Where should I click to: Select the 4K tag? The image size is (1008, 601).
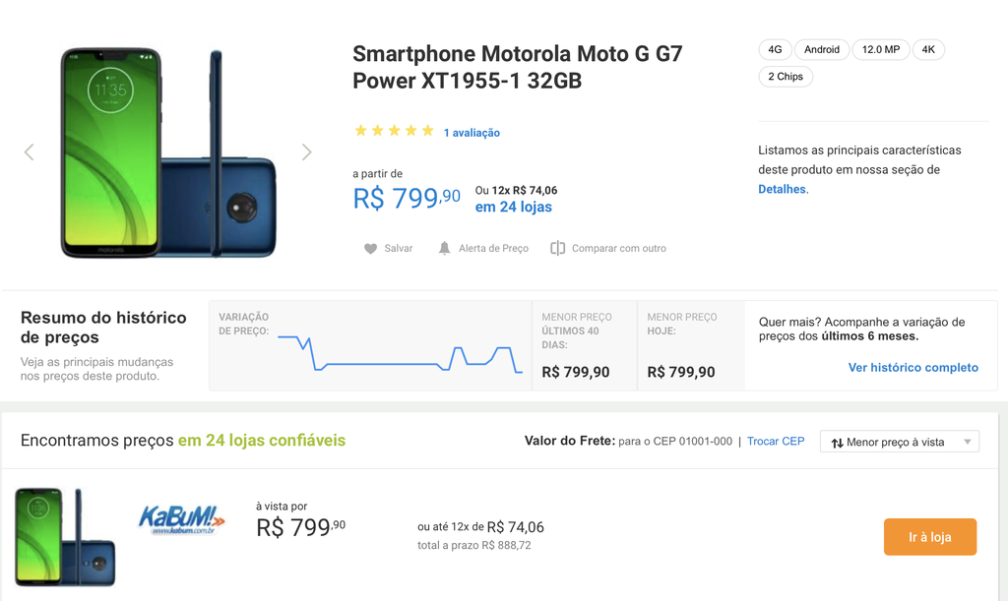click(x=928, y=49)
